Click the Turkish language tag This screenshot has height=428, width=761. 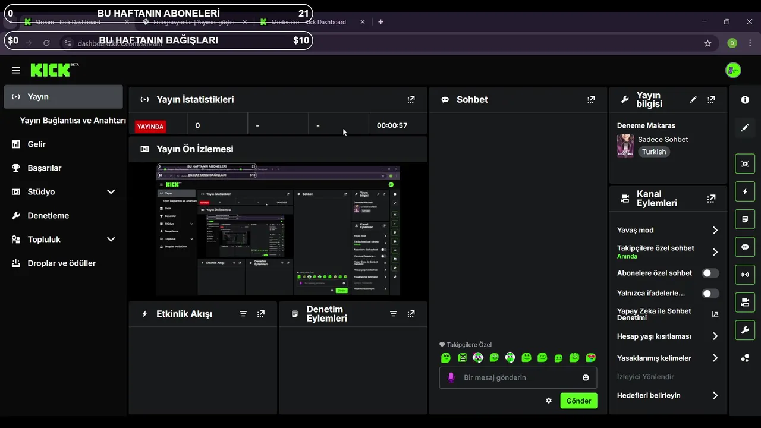654,152
